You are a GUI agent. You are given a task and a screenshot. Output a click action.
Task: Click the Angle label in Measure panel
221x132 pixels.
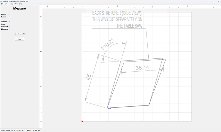point(3,24)
